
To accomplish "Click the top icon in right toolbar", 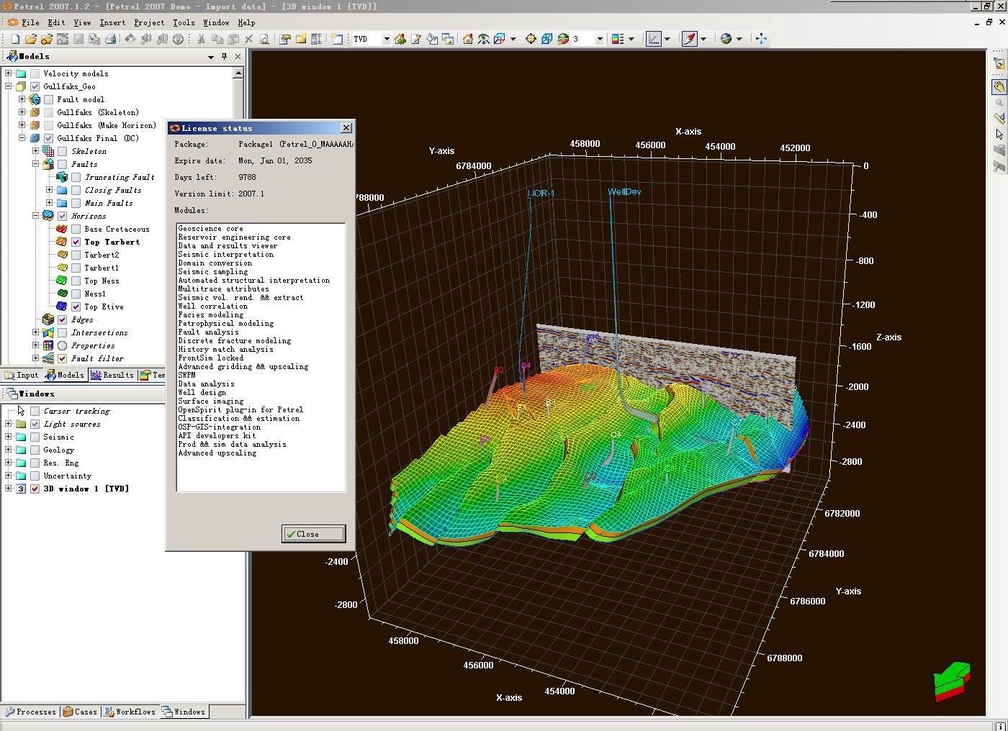I will coord(999,63).
